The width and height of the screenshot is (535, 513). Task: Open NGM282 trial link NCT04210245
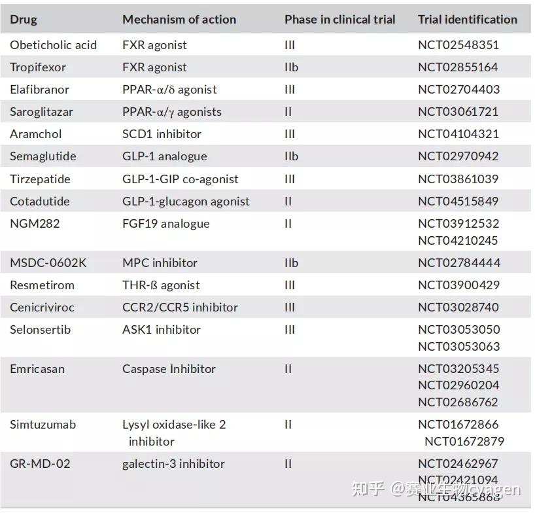(x=458, y=240)
